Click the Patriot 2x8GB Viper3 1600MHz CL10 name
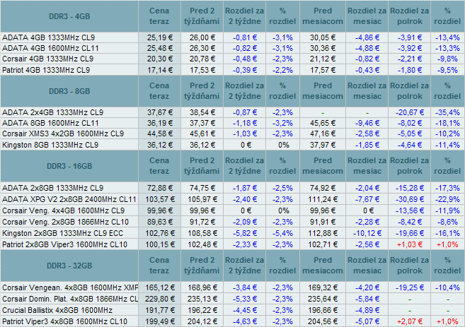Screen dimensions: 465x327 (64, 245)
